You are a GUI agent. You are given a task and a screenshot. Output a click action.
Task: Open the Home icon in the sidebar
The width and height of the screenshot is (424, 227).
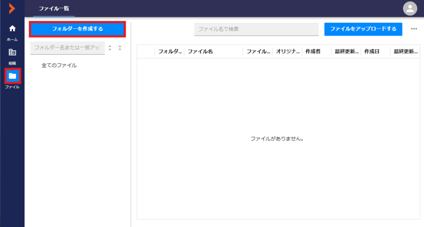[12, 29]
